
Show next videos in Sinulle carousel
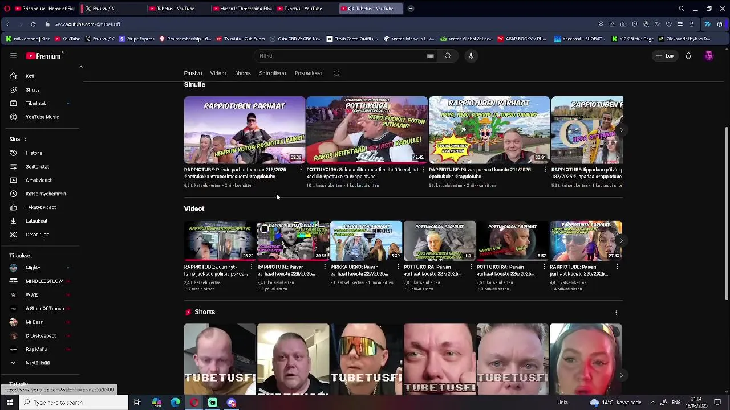point(622,130)
